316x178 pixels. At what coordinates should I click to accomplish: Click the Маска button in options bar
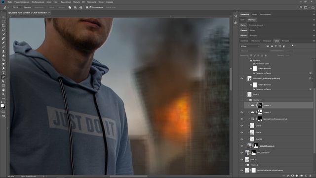click(51, 7)
